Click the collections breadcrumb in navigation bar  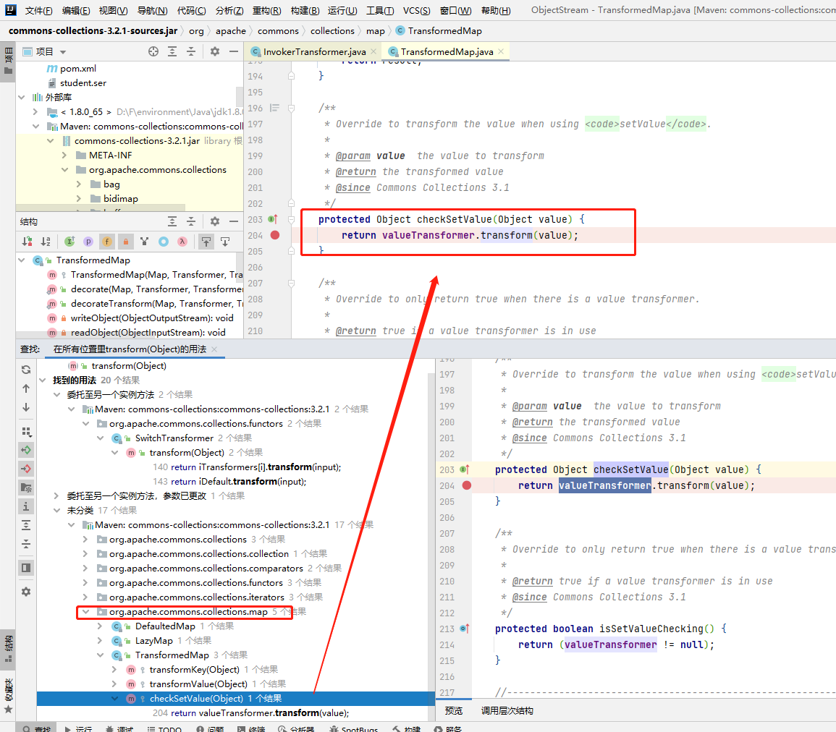coord(332,31)
